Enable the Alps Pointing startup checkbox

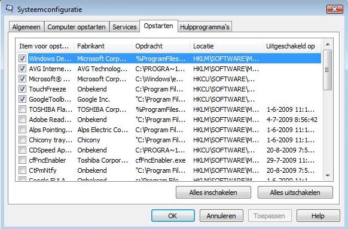click(22, 130)
